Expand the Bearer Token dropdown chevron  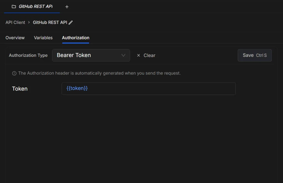123,55
